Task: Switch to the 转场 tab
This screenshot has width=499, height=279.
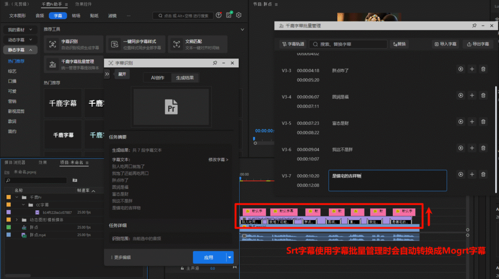Action: click(76, 16)
